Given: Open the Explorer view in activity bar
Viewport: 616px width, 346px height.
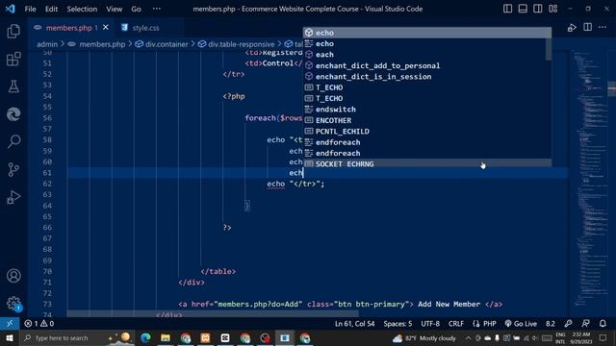Looking at the screenshot, I should pyautogui.click(x=13, y=31).
